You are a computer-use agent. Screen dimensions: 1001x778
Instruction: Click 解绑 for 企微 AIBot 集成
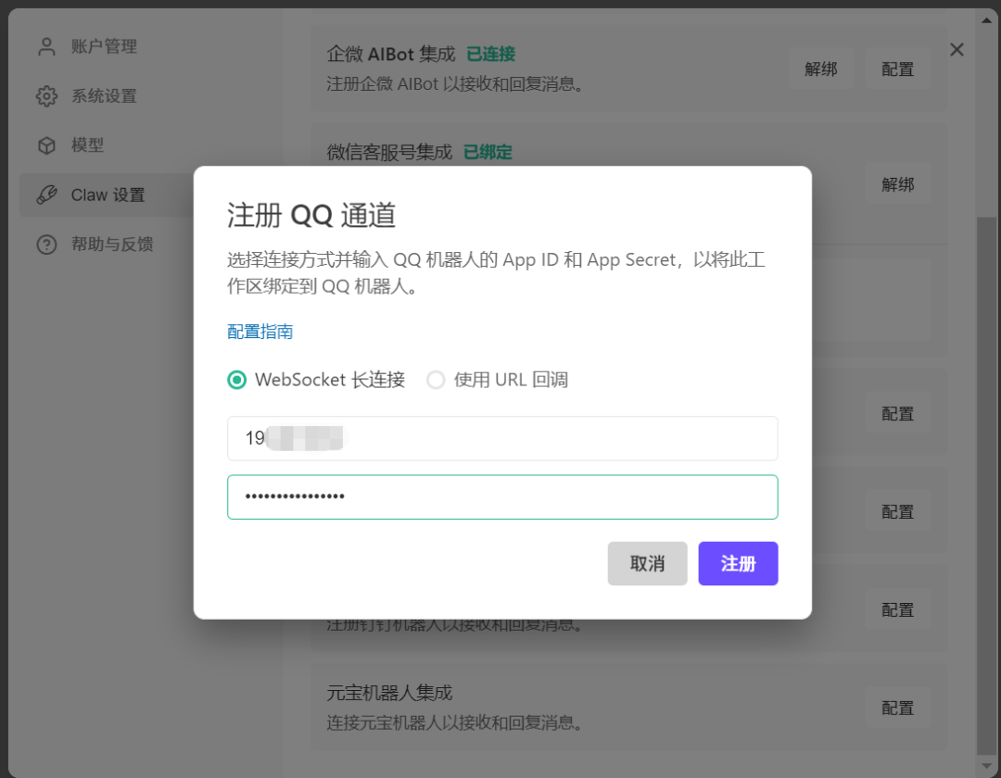click(821, 68)
